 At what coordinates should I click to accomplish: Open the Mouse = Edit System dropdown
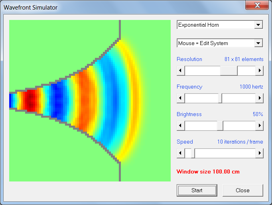click(258, 43)
